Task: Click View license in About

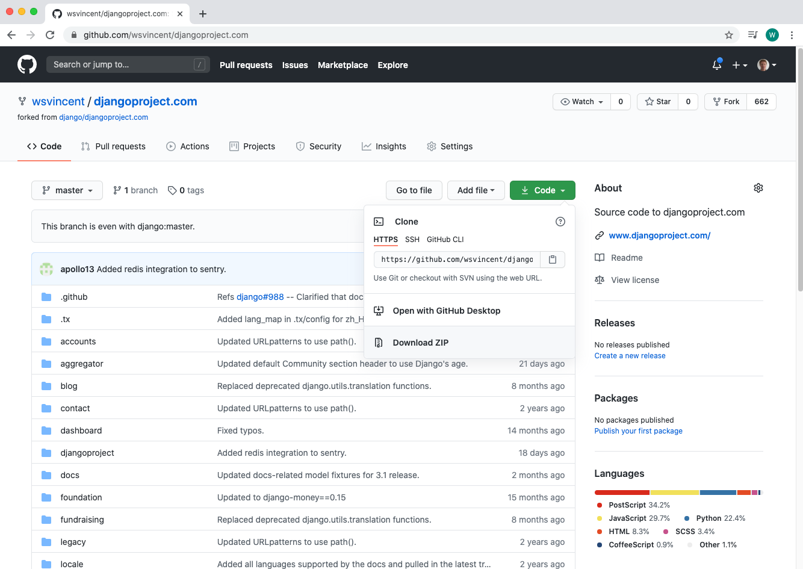Action: point(627,280)
